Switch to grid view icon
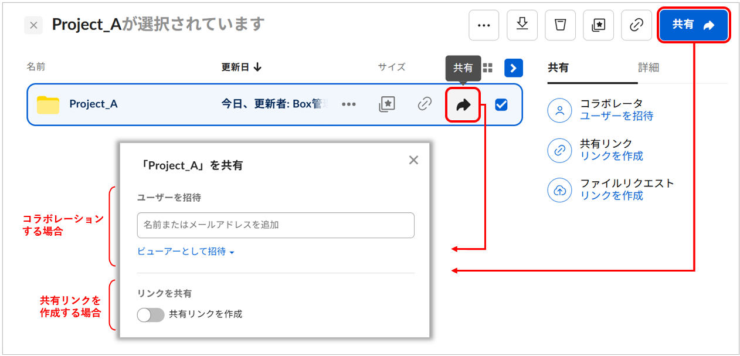The width and height of the screenshot is (740, 356). [x=488, y=68]
